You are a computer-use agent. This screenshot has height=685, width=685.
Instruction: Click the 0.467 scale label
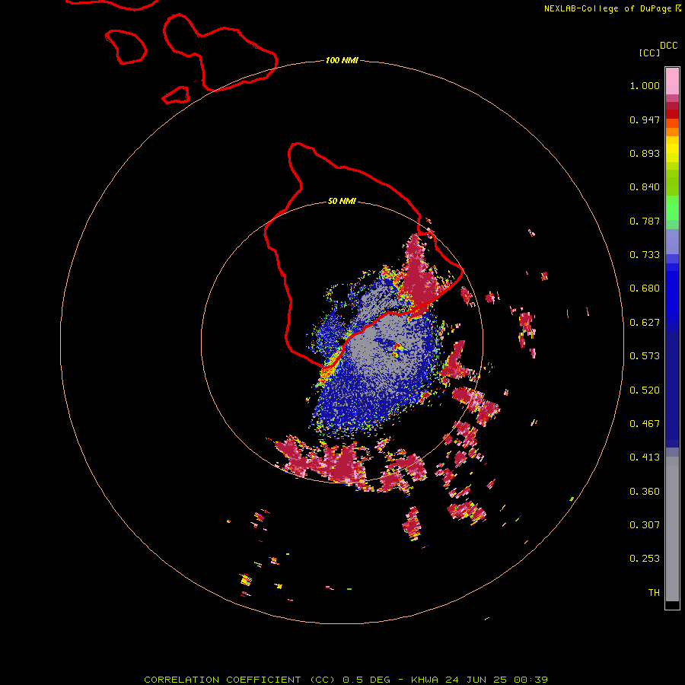[x=645, y=424]
